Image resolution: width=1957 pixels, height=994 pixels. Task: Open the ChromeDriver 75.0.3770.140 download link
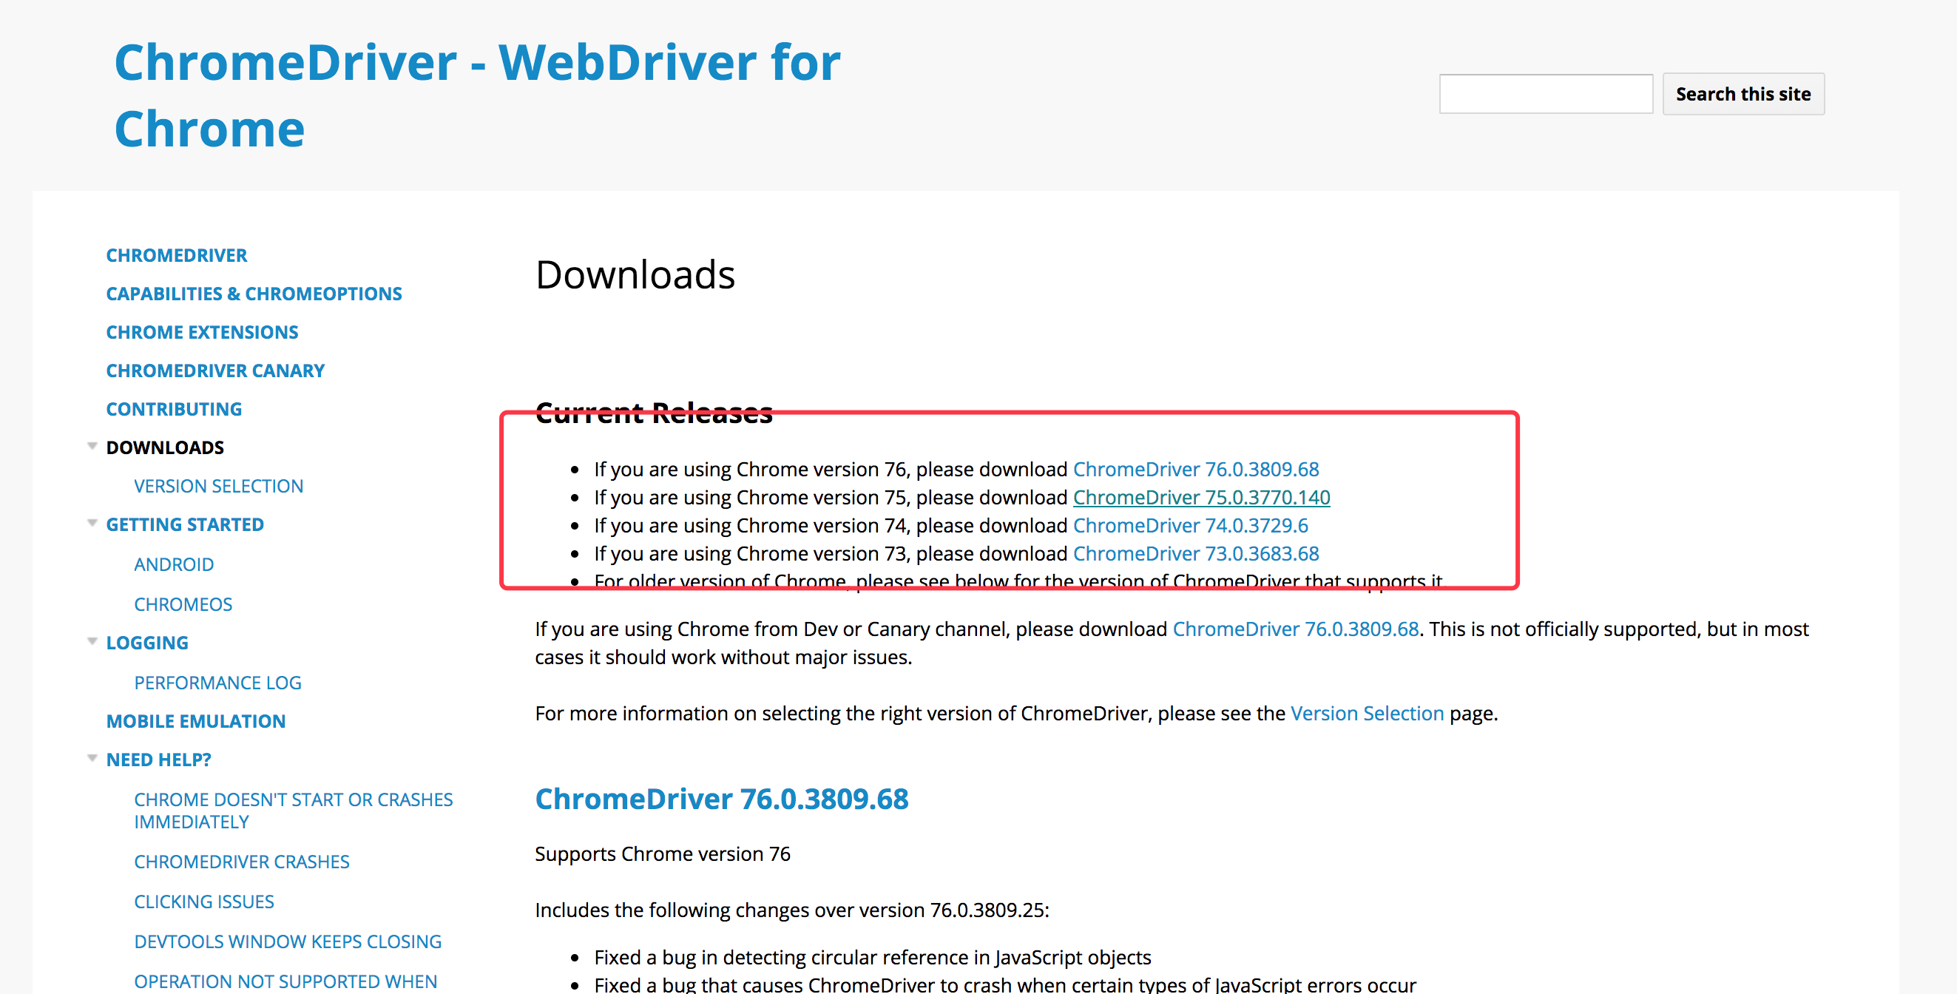coord(1200,497)
